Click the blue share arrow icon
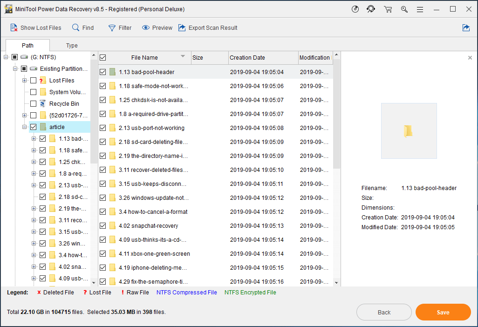The image size is (478, 327). tap(466, 28)
